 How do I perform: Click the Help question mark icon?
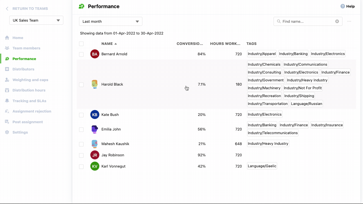pos(342,6)
